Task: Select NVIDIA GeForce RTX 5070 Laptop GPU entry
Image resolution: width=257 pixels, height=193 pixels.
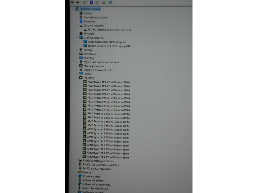Action: [109, 46]
